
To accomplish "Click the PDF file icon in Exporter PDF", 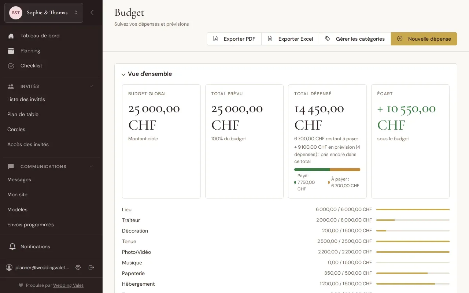I will [215, 38].
